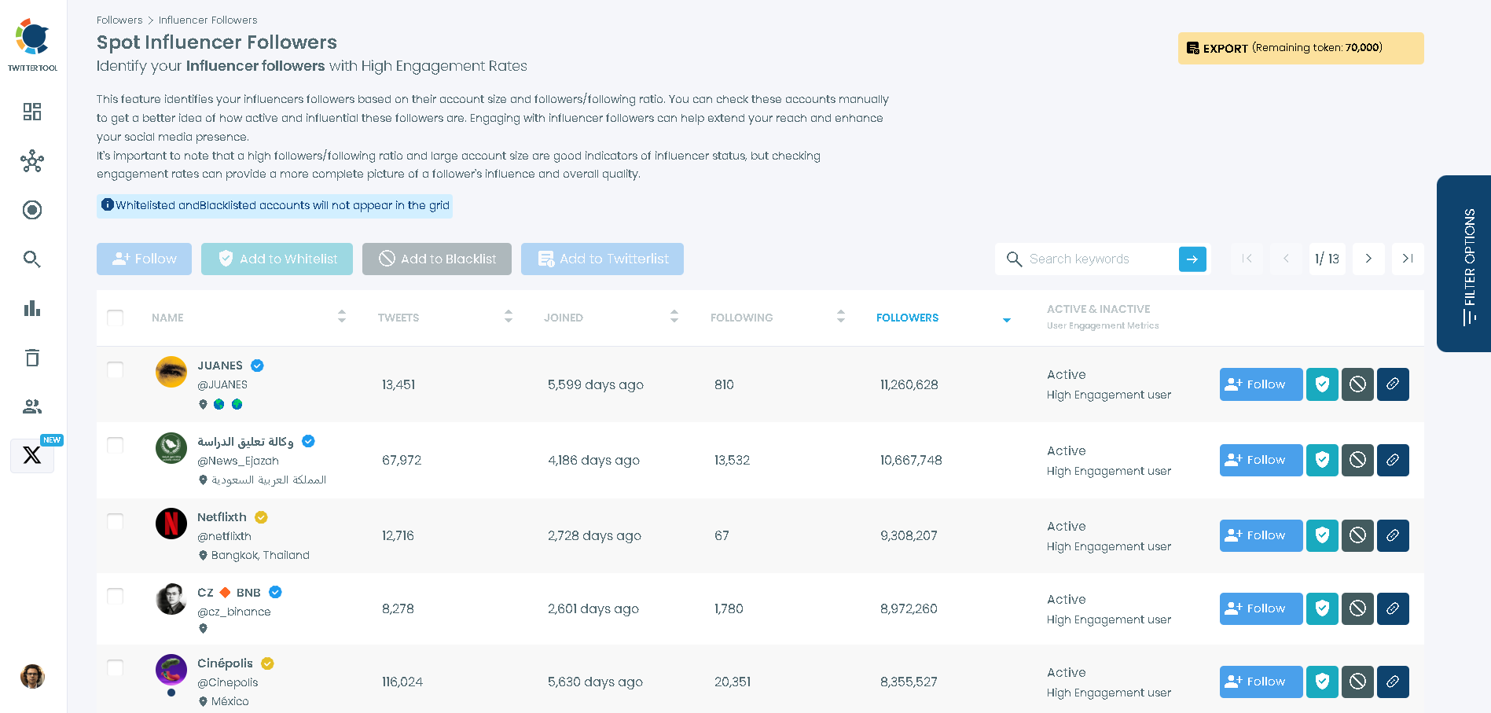Screen dimensions: 1491x713
Task: Open the trash bin icon in sidebar
Action: 32,358
